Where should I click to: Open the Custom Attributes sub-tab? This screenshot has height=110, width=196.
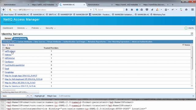25,42
